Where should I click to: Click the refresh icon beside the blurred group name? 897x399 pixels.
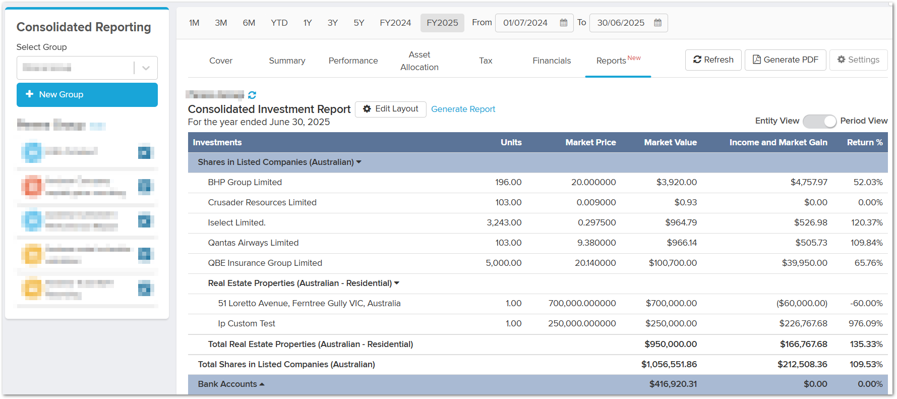[252, 95]
